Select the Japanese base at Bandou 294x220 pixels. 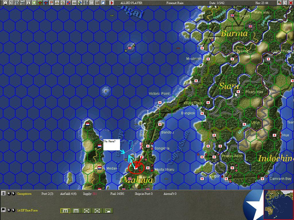160,124
